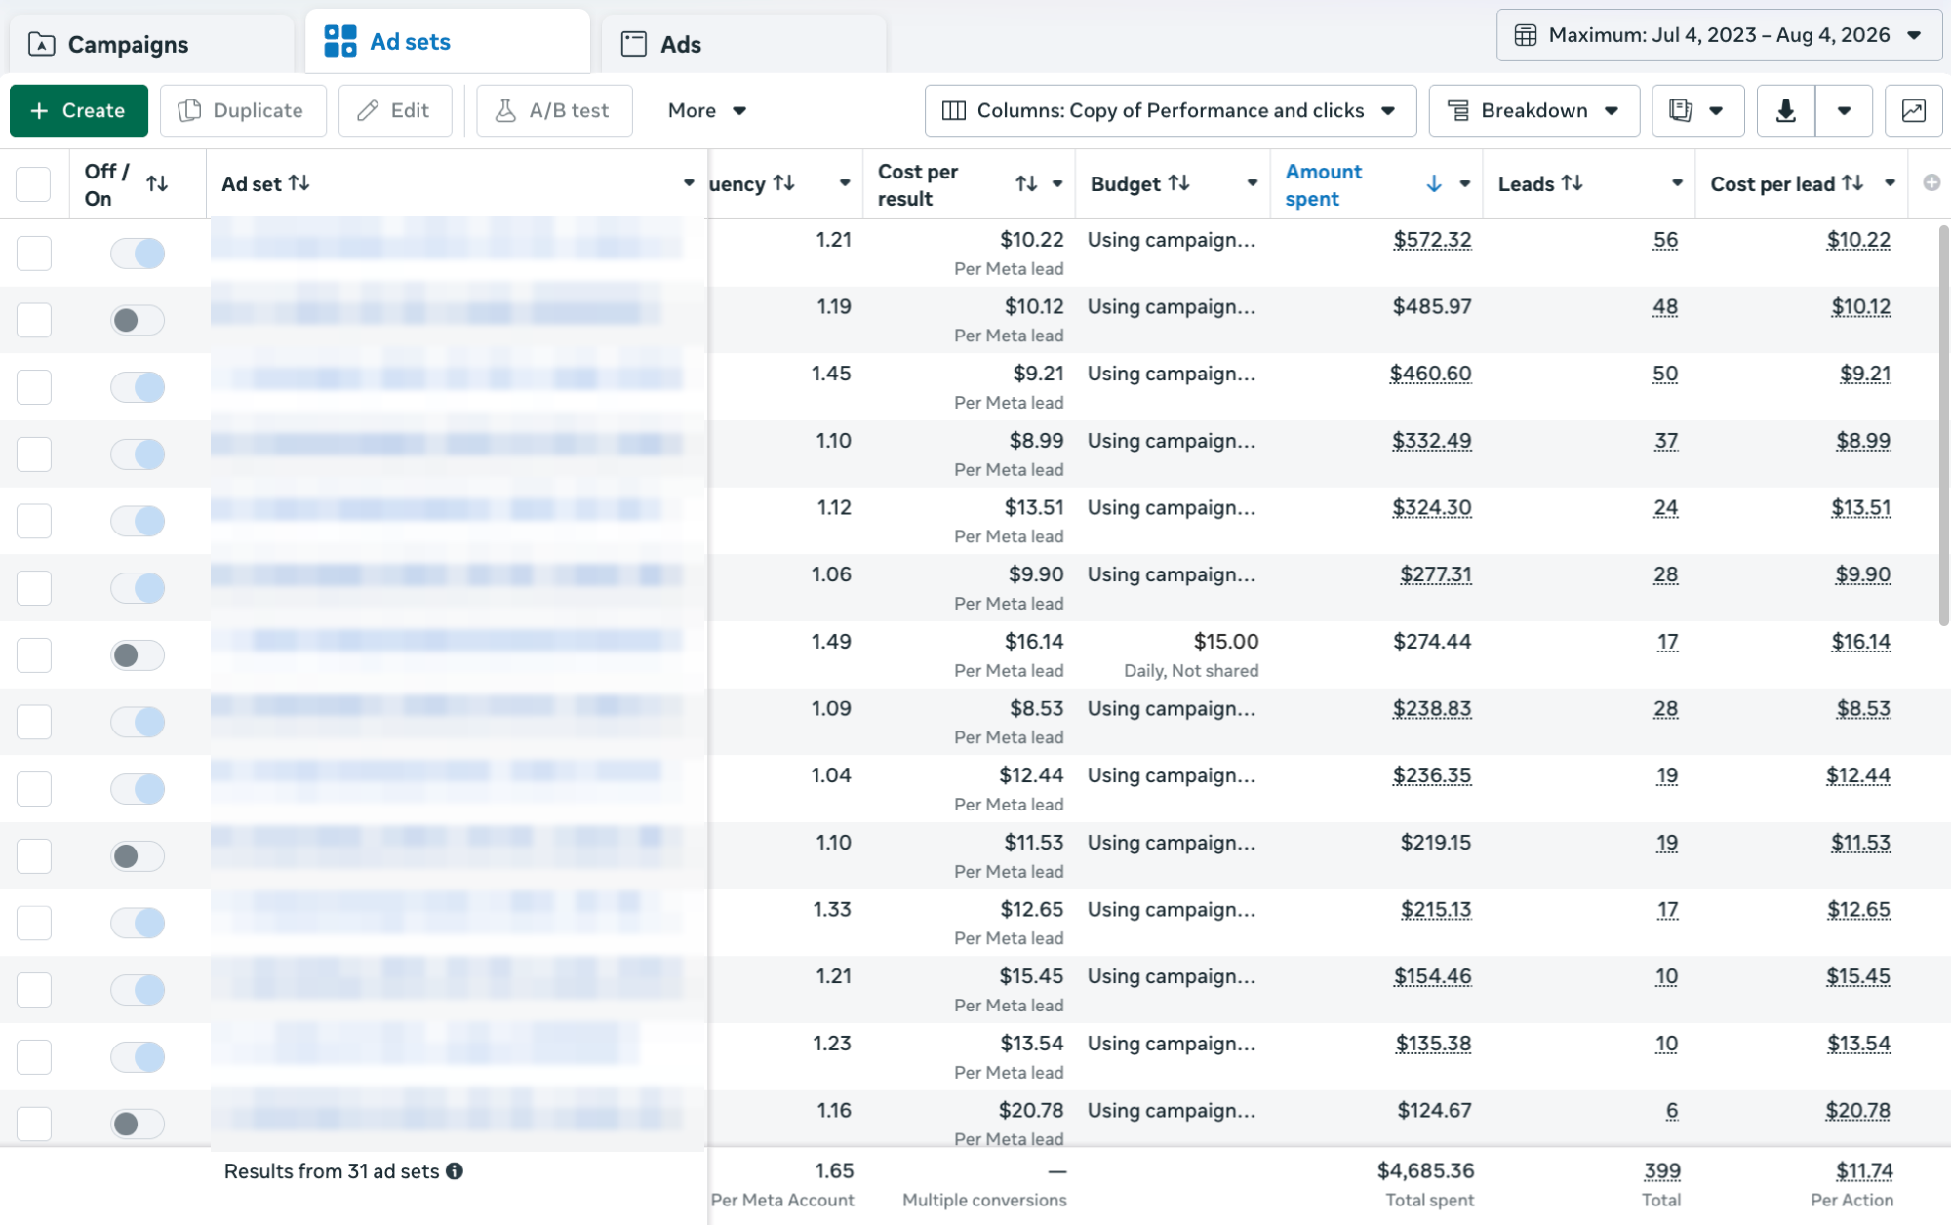Click the A/B test button
This screenshot has width=1951, height=1225.
click(x=554, y=110)
